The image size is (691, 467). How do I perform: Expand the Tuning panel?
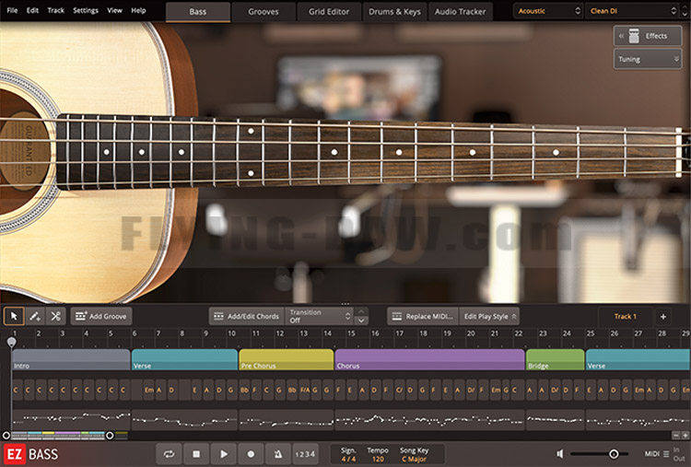pos(648,59)
